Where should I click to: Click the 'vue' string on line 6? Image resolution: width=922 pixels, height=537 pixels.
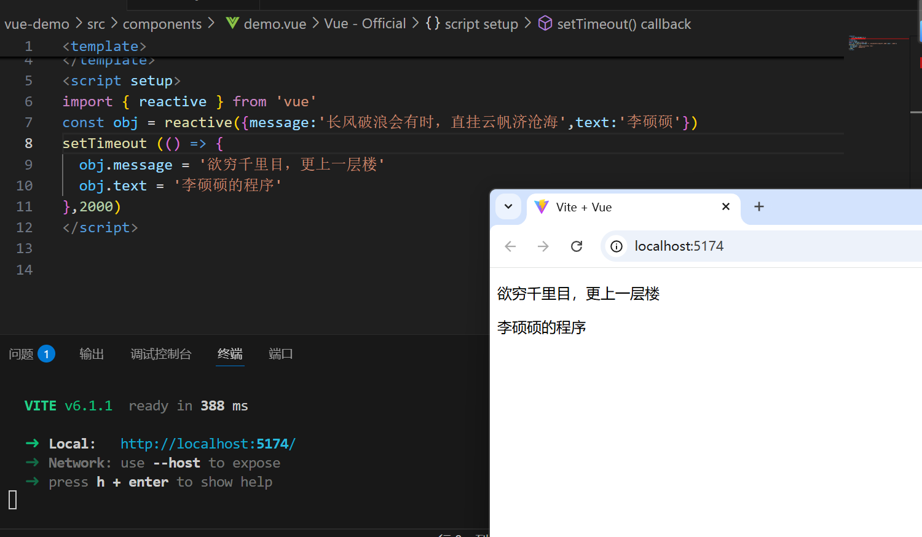[x=296, y=101]
